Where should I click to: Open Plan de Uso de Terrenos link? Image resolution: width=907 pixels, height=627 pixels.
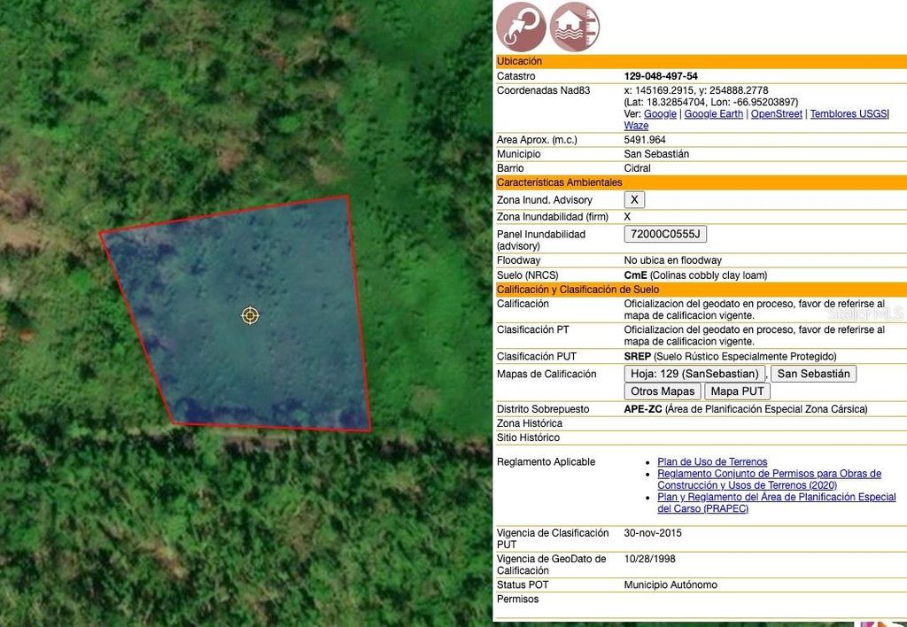tap(711, 461)
